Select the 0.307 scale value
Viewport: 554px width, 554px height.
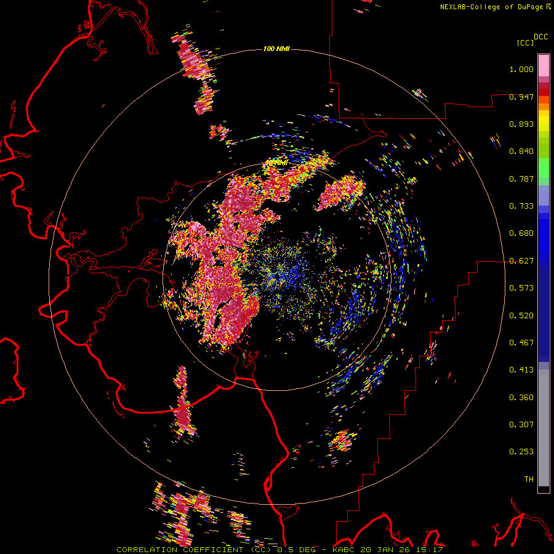pos(521,425)
